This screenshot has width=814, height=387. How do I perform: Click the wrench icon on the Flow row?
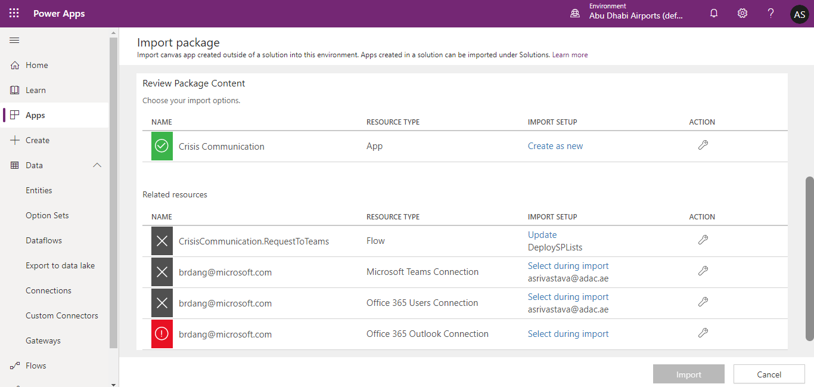point(703,239)
